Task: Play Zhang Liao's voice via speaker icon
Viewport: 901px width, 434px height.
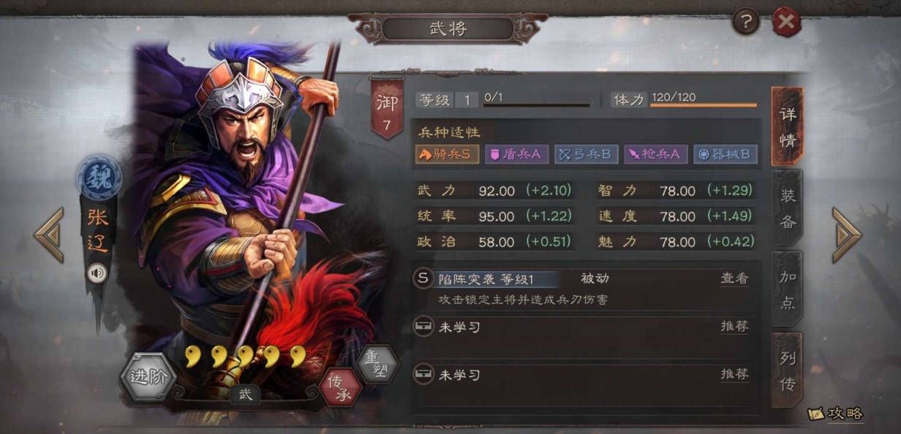Action: coord(97,273)
